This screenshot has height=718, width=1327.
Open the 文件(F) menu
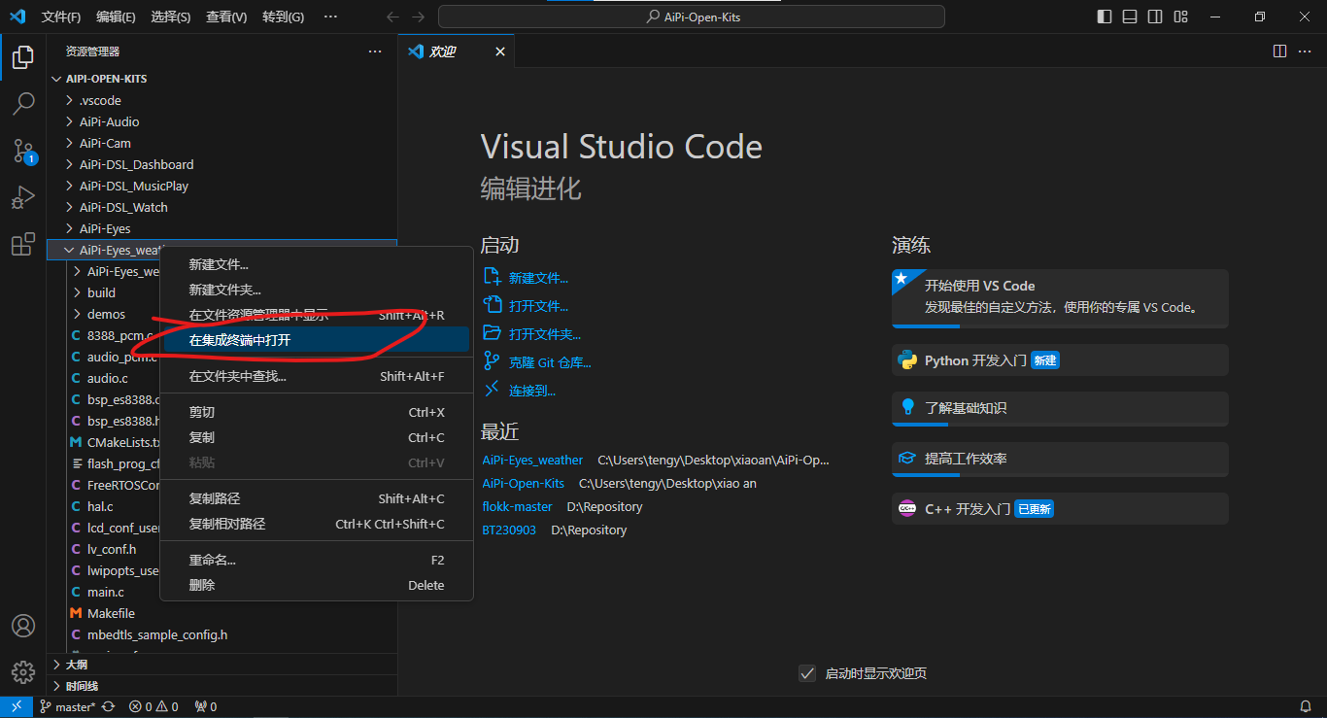[x=61, y=17]
